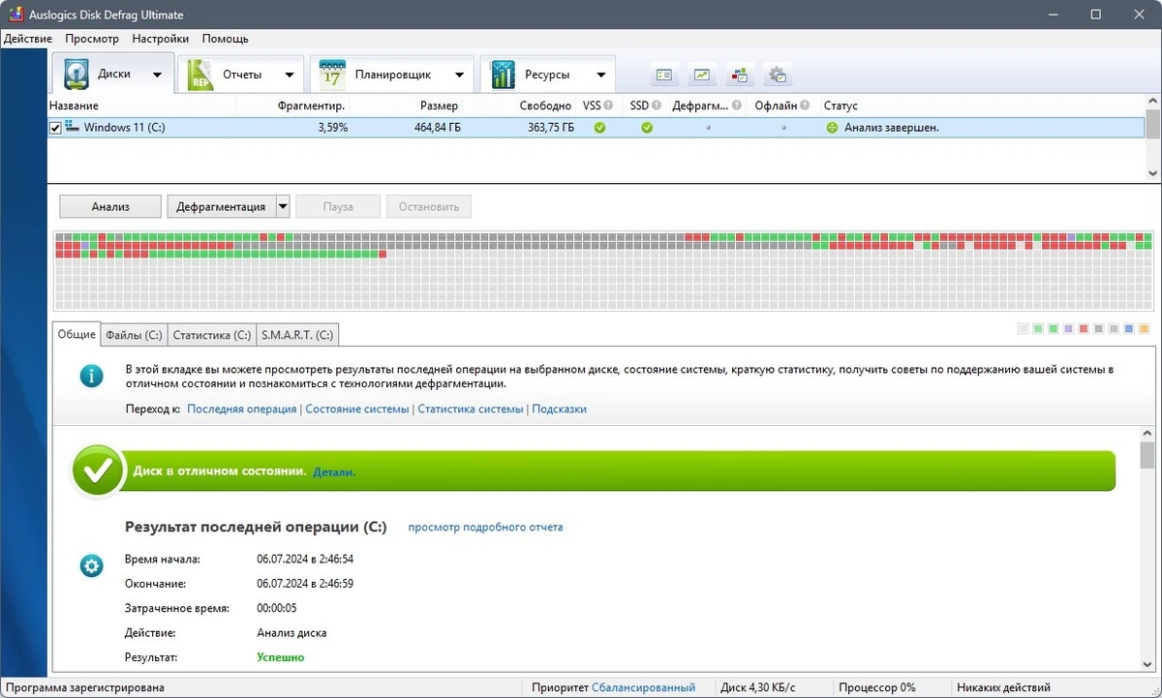1162x698 pixels.
Task: Click the help icon next to VSS
Action: (x=609, y=106)
